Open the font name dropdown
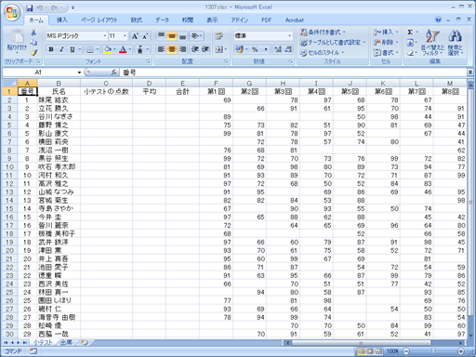 [105, 36]
